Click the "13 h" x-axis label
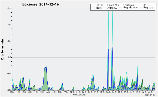Screen dimensions: 158x97 90,92
